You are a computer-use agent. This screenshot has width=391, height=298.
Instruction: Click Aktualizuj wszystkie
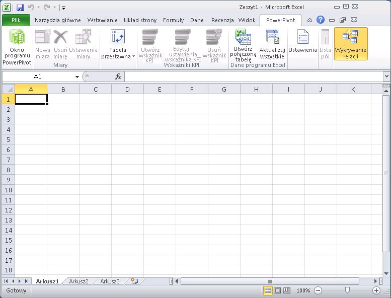[272, 44]
